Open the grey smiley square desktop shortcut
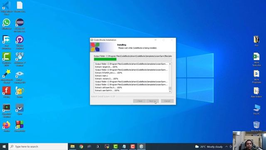Screen dimensions: 266x150 coord(20,109)
